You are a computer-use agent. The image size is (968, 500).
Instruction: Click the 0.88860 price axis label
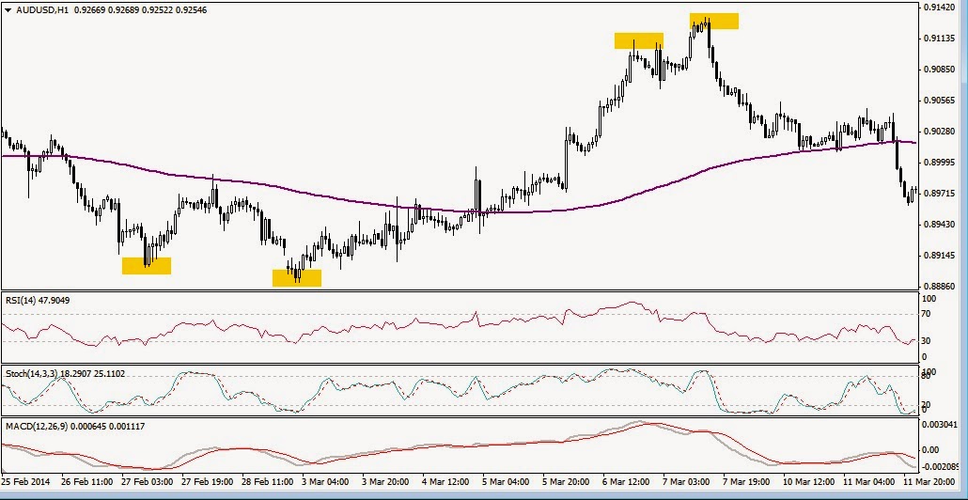(x=941, y=287)
